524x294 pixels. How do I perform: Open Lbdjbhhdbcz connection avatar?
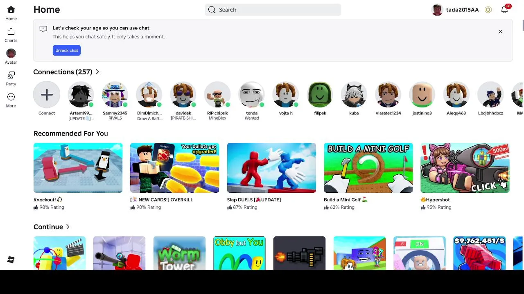click(490, 95)
